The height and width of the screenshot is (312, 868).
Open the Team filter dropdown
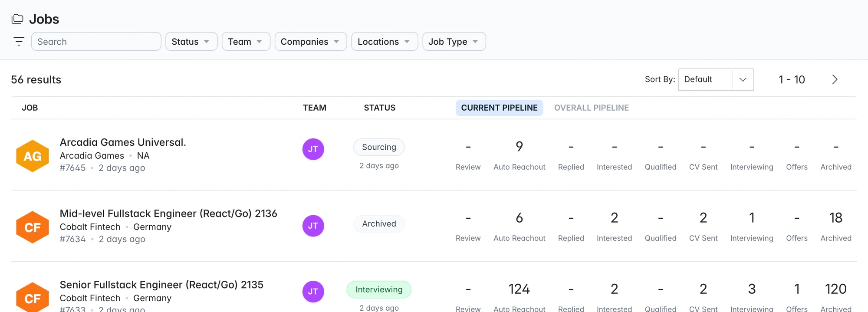[246, 42]
